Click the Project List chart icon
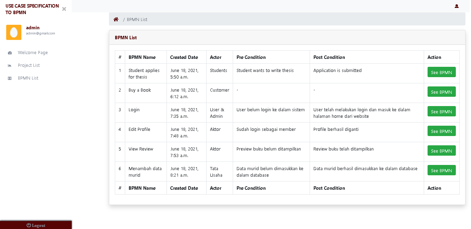Viewport: 471px width, 229px height. [10, 65]
